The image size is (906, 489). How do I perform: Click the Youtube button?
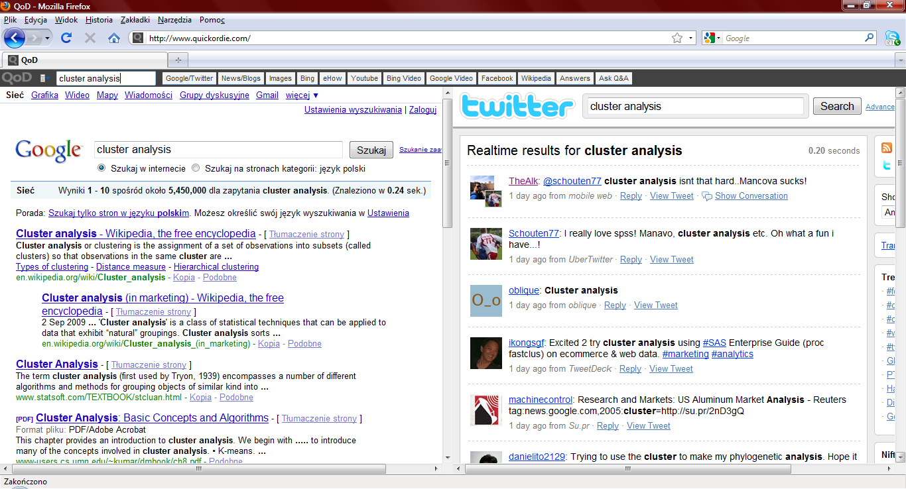[364, 78]
